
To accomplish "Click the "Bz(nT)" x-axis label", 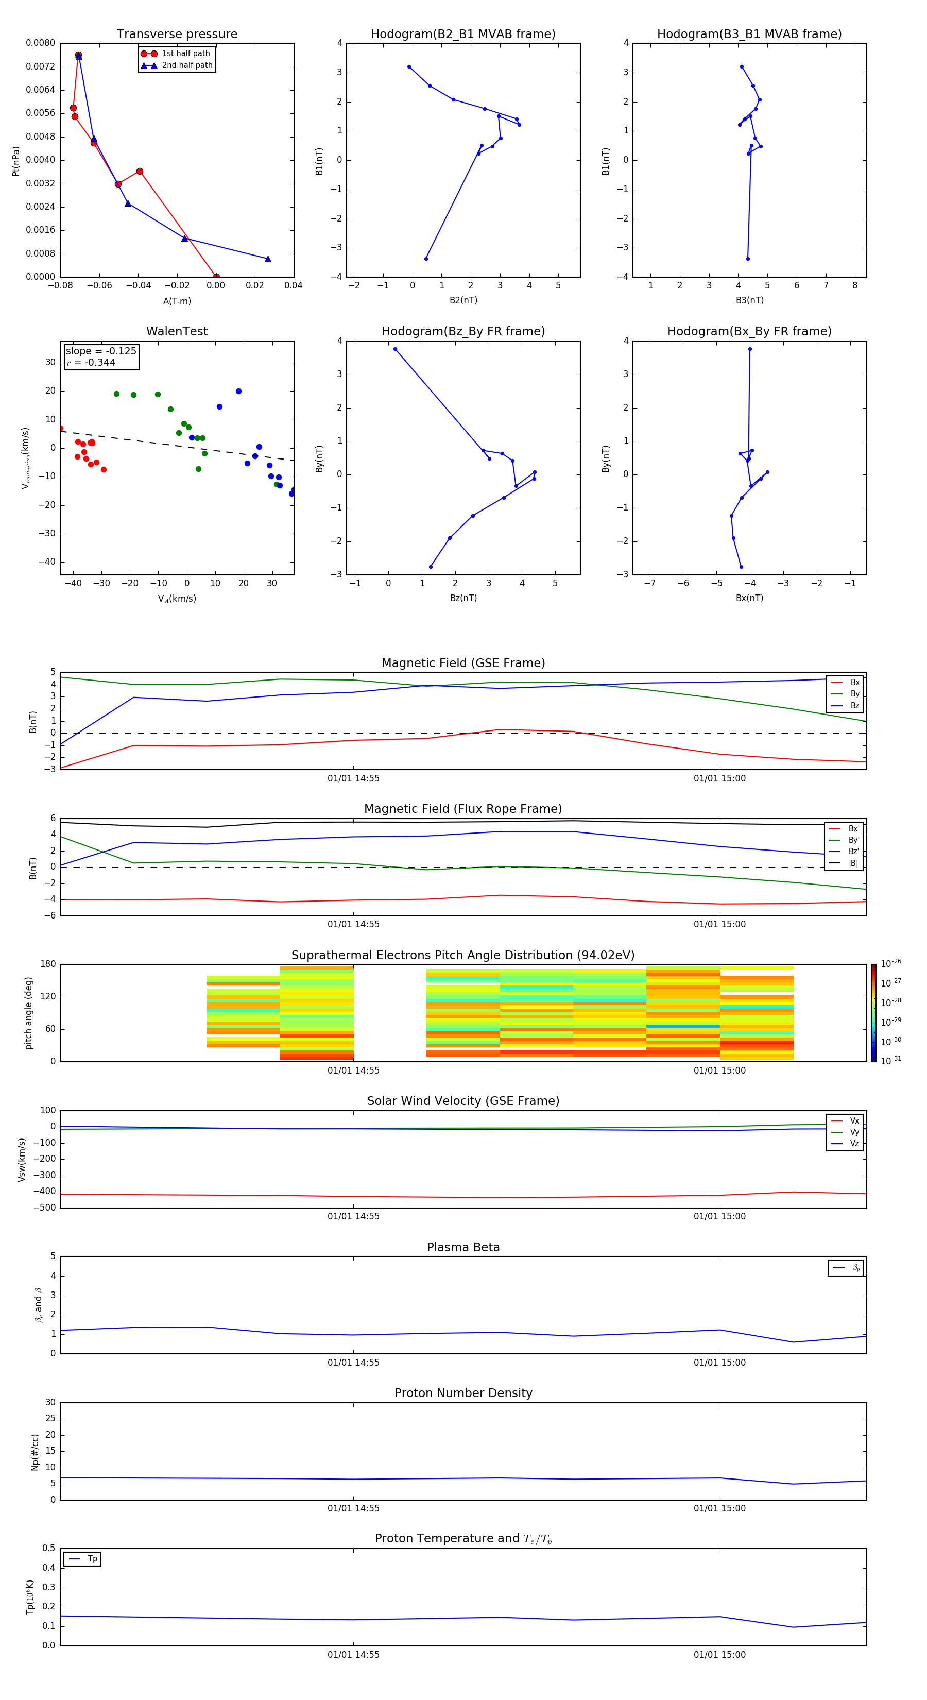I will pos(463,598).
